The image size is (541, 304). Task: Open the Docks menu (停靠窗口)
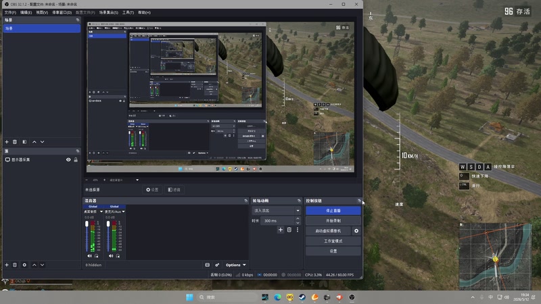(x=62, y=12)
